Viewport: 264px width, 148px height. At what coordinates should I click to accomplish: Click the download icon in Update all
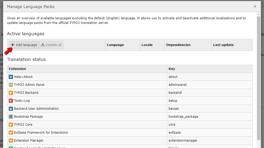43,45
